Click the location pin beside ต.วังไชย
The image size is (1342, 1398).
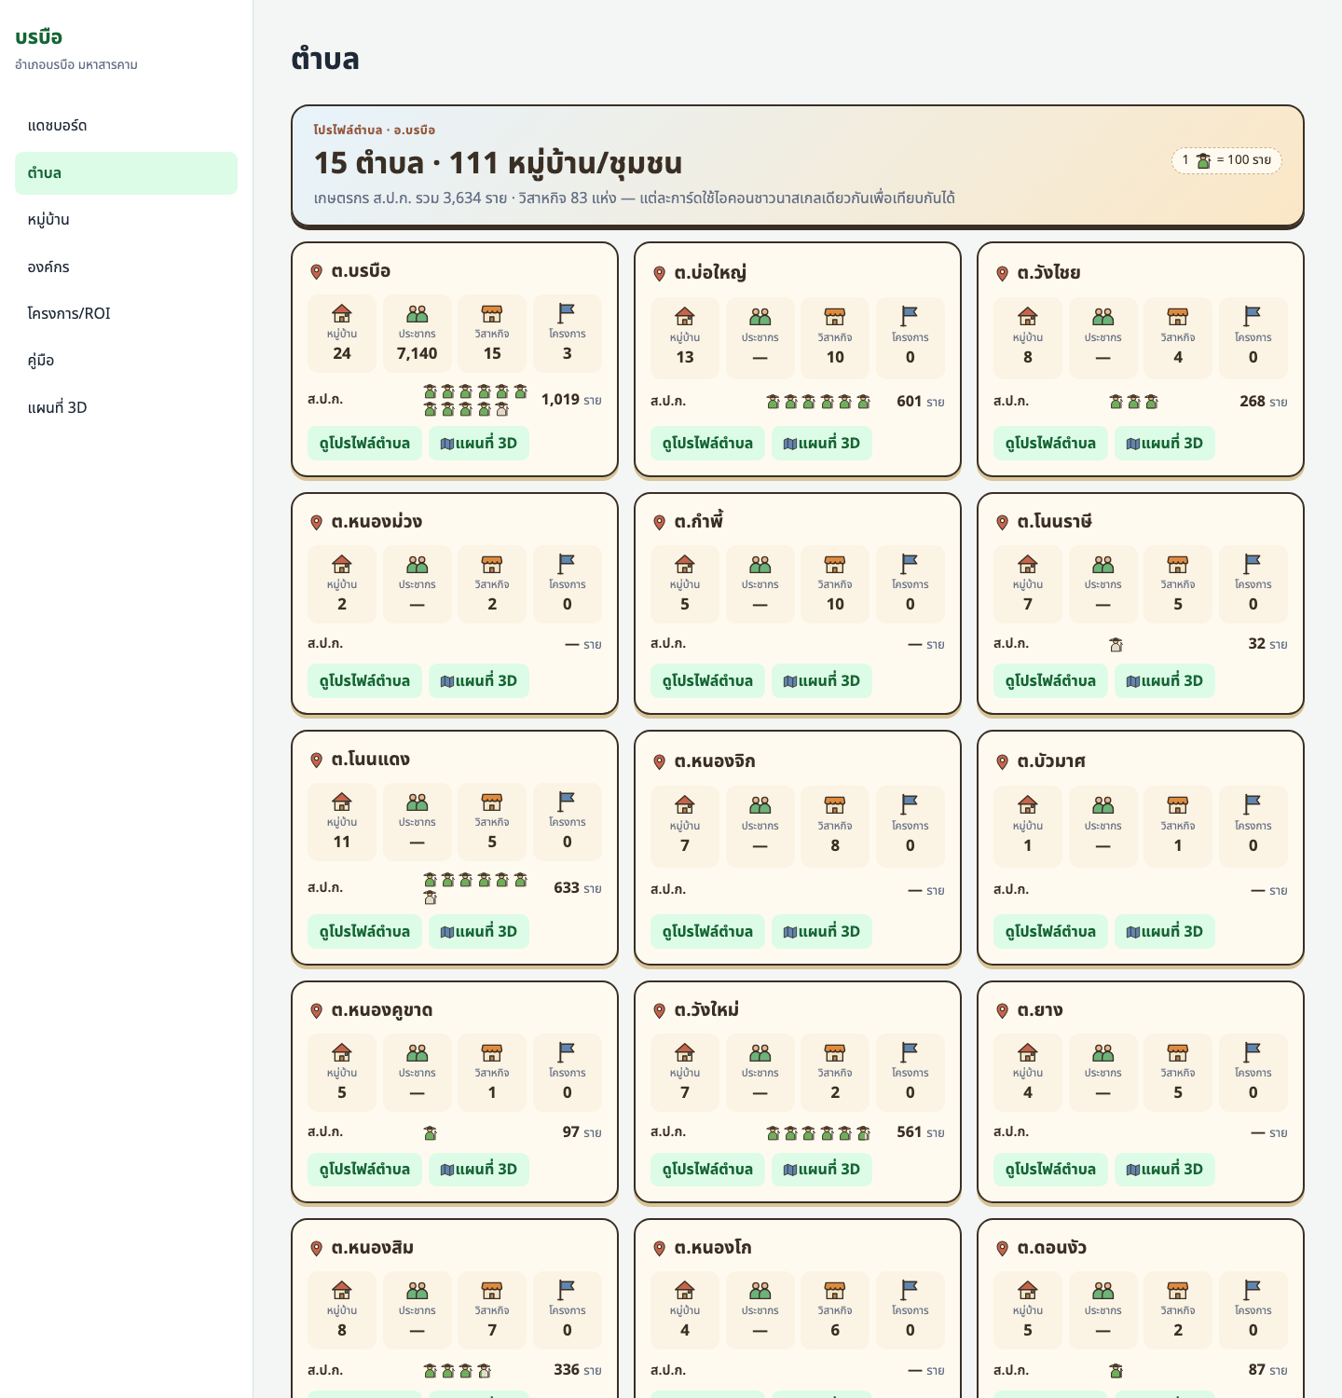(x=1002, y=273)
